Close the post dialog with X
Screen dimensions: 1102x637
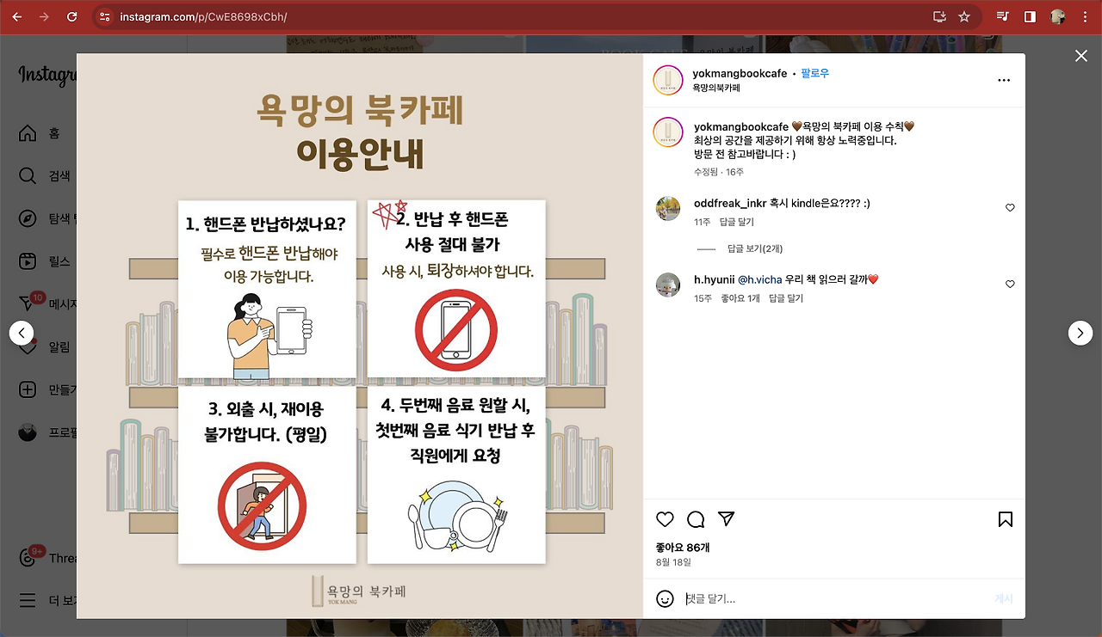[x=1081, y=56]
